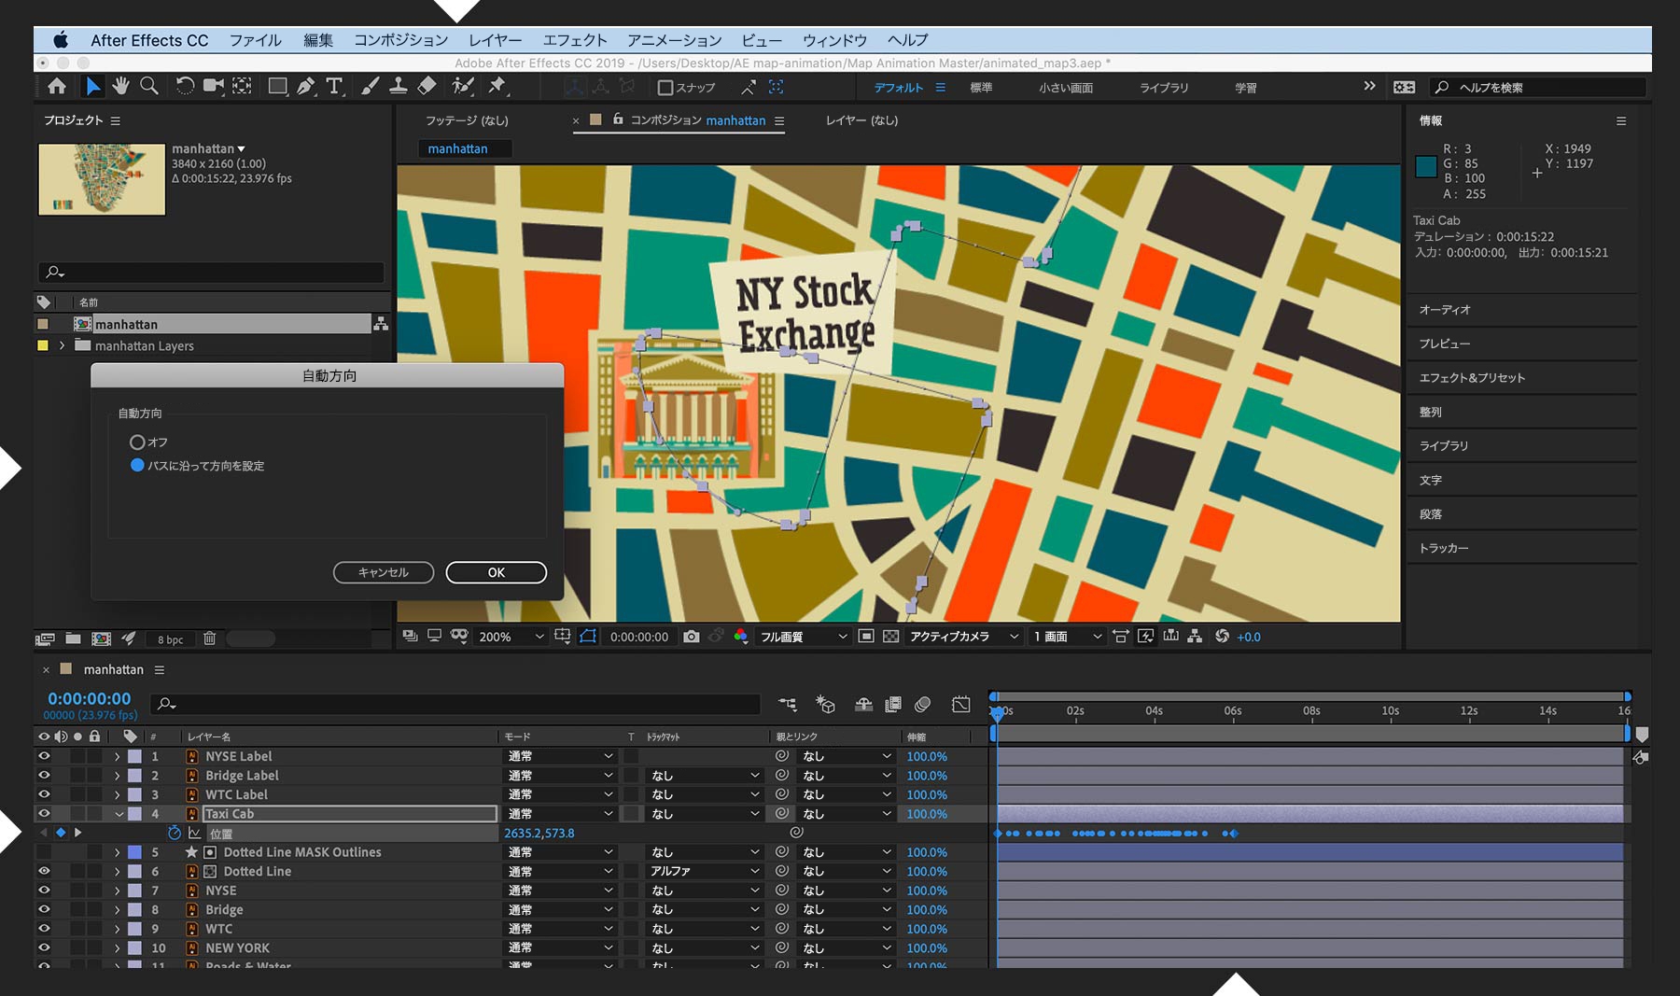Switch to the フッテージ (なし) tab

point(467,120)
